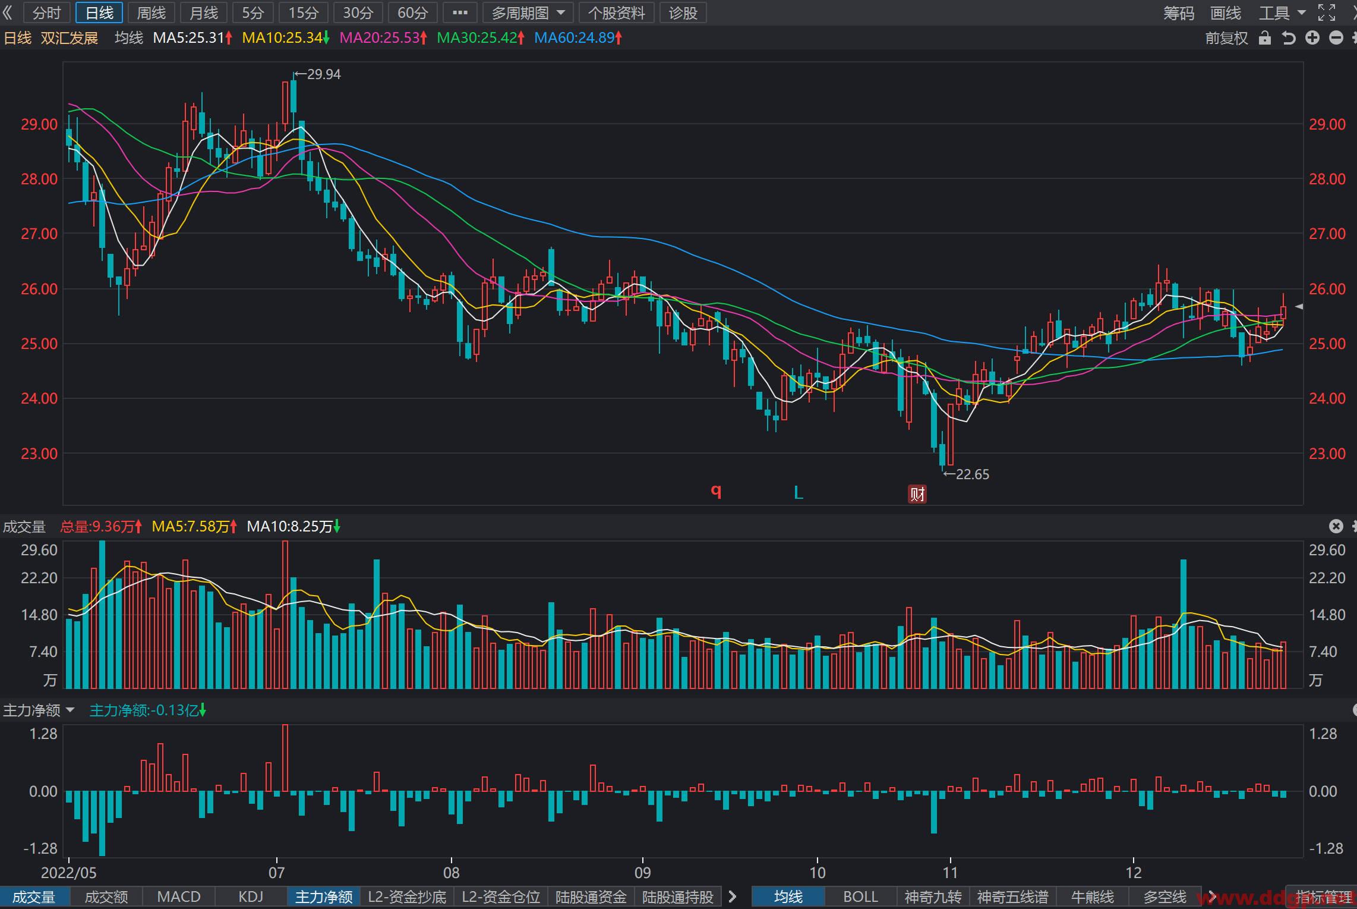Image resolution: width=1357 pixels, height=909 pixels.
Task: Click the collapse chevron at top-left corner
Action: pos(7,12)
